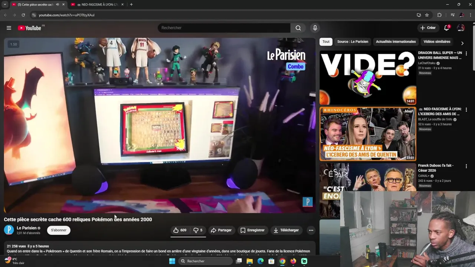
Task: Open Chrome three-dot menu
Action: tap(470, 15)
